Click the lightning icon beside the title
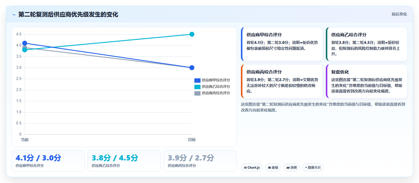419x183 pixels. tap(14, 15)
